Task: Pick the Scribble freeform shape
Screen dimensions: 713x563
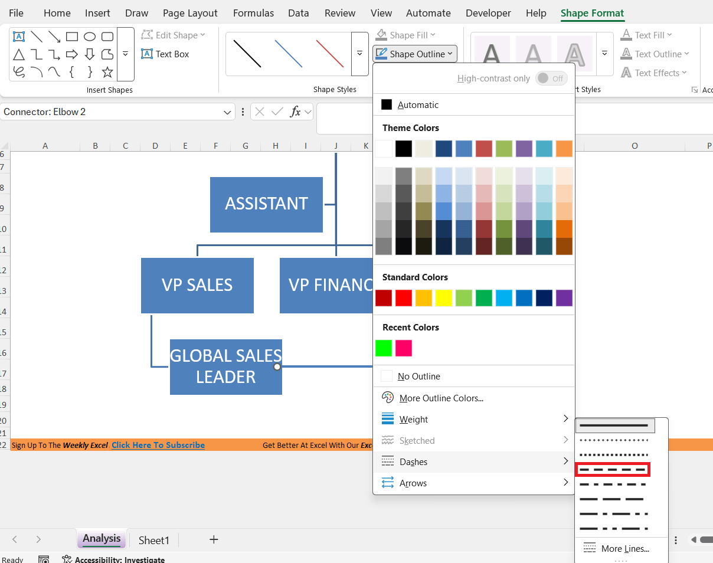Action: click(x=19, y=72)
